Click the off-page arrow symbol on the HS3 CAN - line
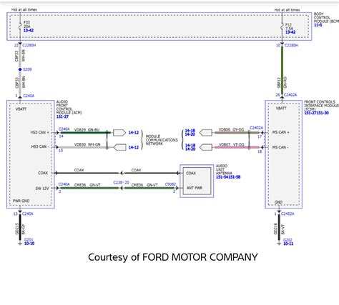Image resolution: width=339 pixels, height=305 pixels. click(x=119, y=147)
